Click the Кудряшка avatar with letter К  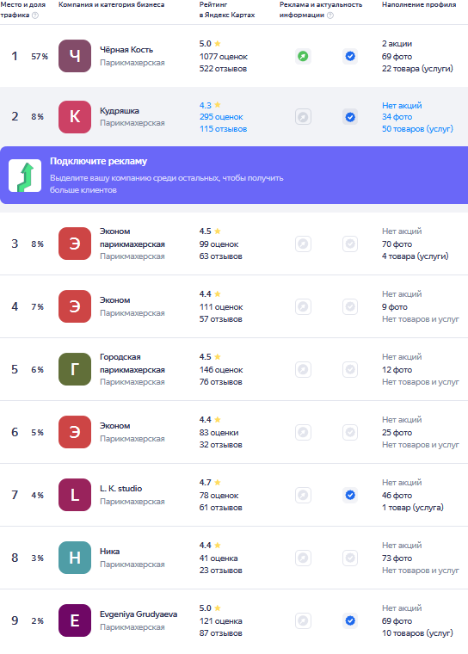[75, 117]
